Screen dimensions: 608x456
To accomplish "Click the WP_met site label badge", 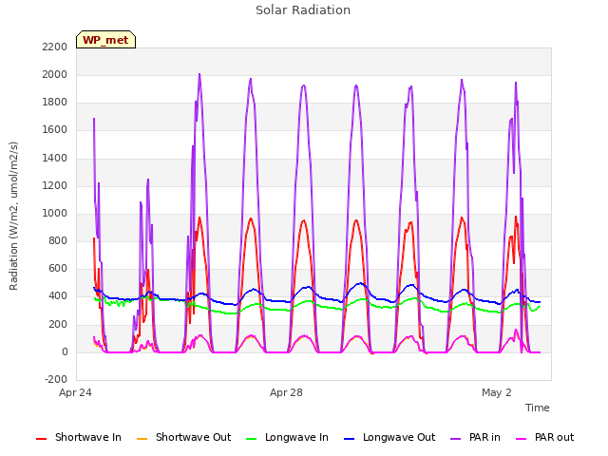I will (105, 40).
